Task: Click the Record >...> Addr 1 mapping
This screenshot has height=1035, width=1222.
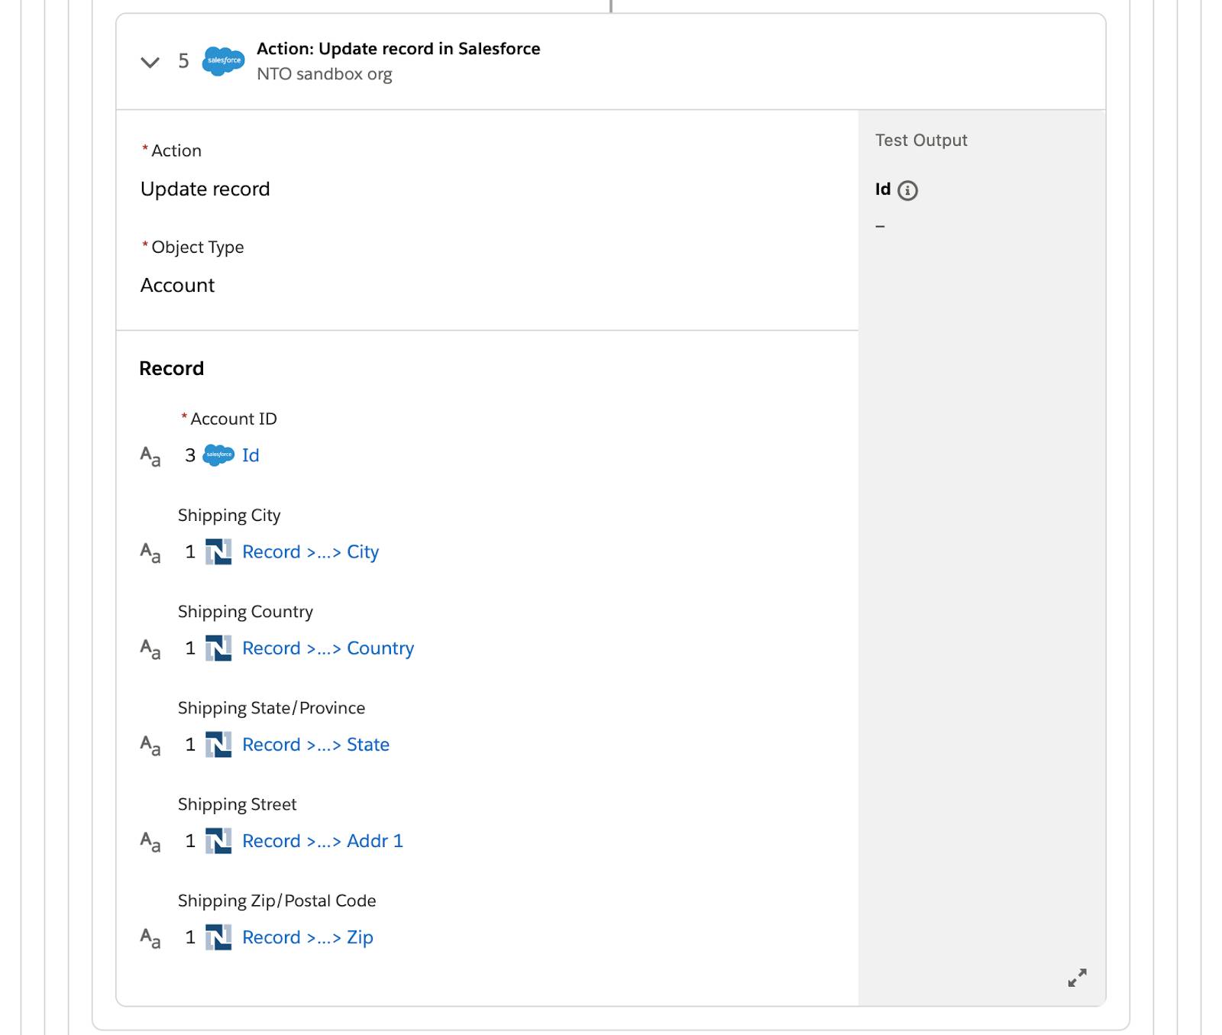Action: (x=322, y=840)
